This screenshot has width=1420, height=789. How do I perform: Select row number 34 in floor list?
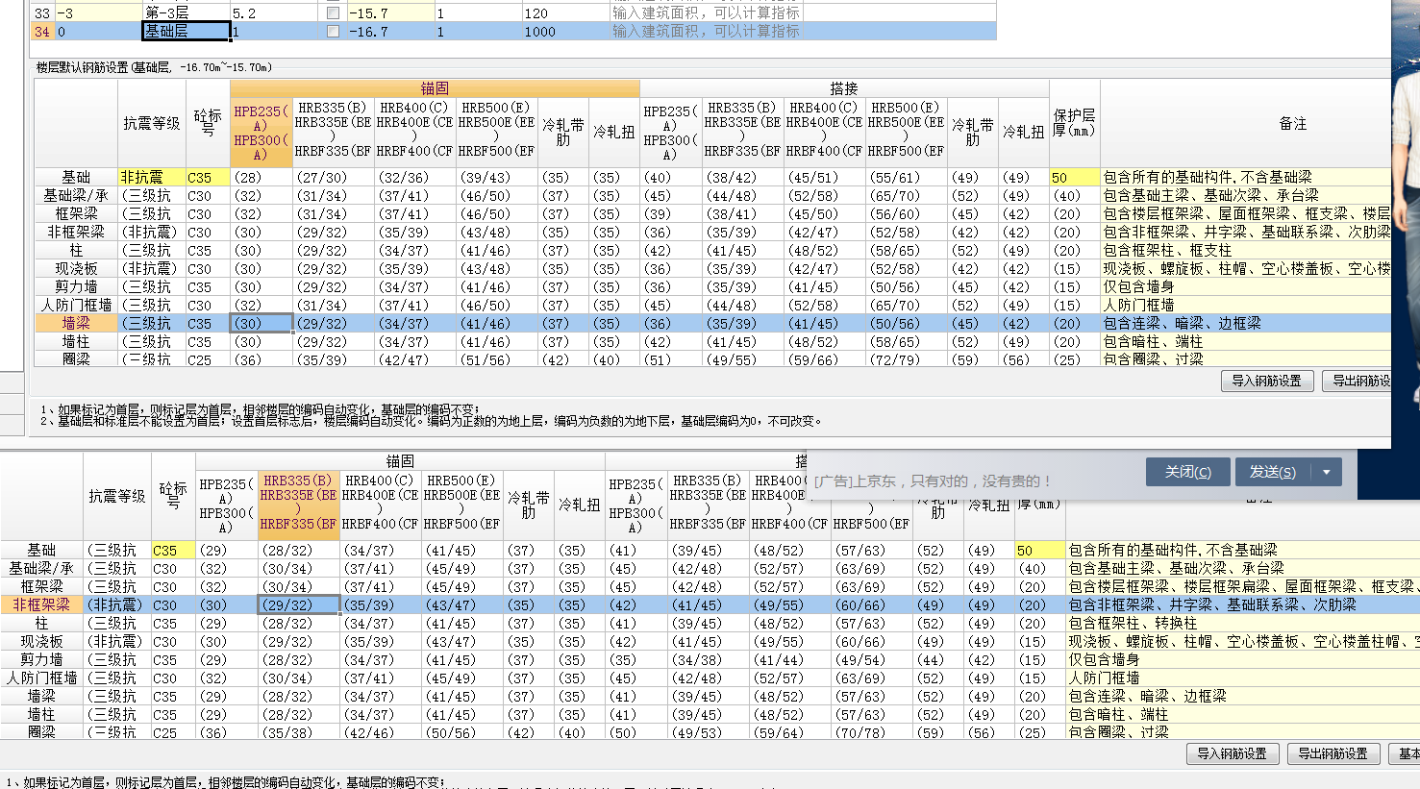coord(41,32)
